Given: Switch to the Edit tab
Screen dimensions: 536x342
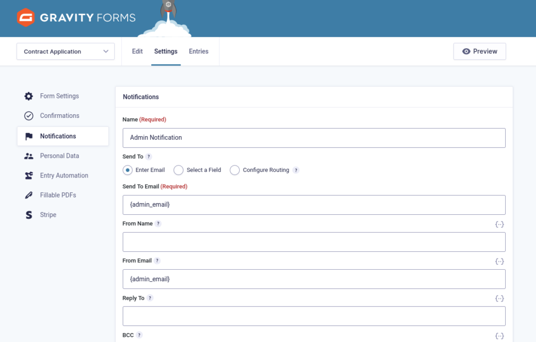Looking at the screenshot, I should pyautogui.click(x=138, y=51).
